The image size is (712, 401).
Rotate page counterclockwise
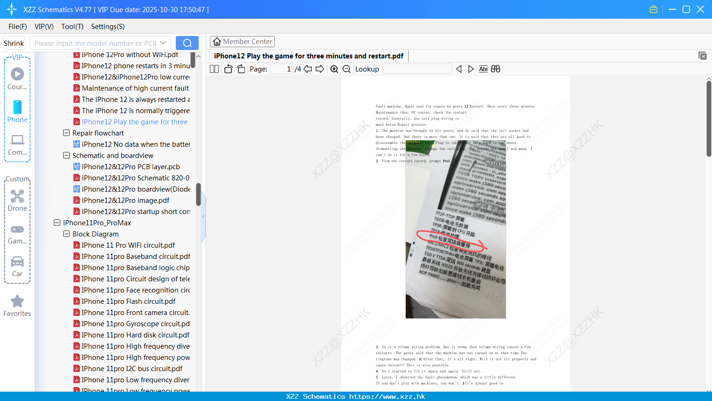[x=228, y=69]
